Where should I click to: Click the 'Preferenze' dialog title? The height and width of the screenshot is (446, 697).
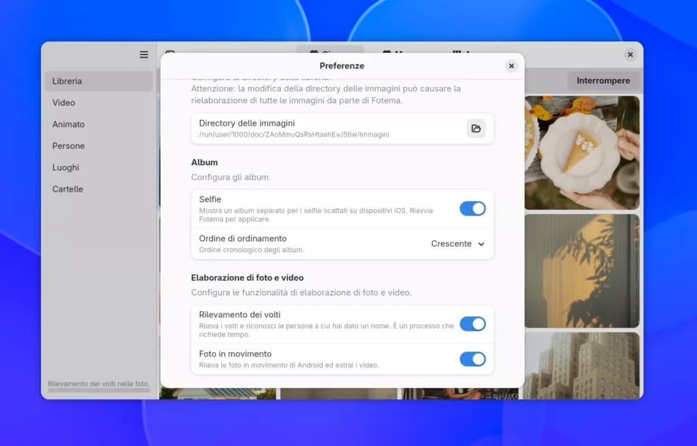coord(342,66)
